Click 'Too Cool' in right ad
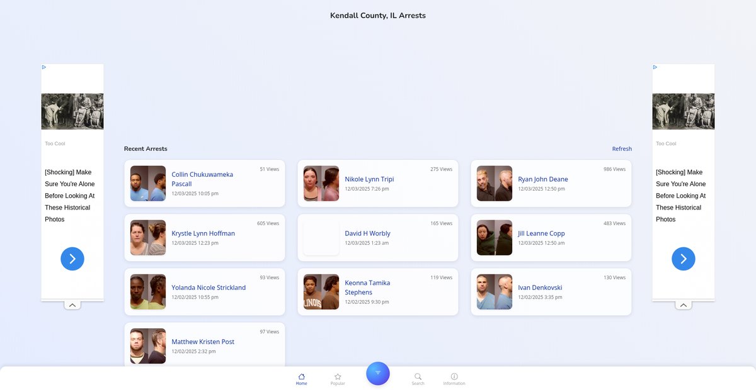This screenshot has width=756, height=390. (x=666, y=143)
